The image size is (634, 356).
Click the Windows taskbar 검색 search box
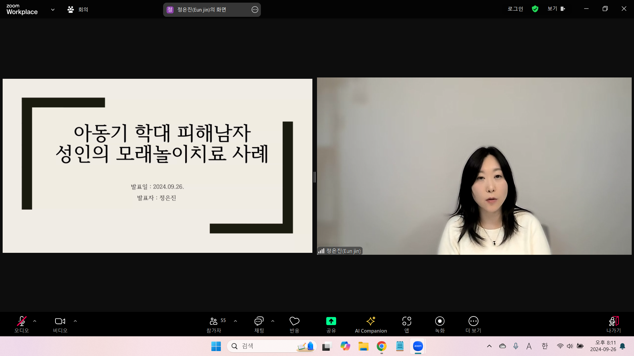[x=272, y=346]
